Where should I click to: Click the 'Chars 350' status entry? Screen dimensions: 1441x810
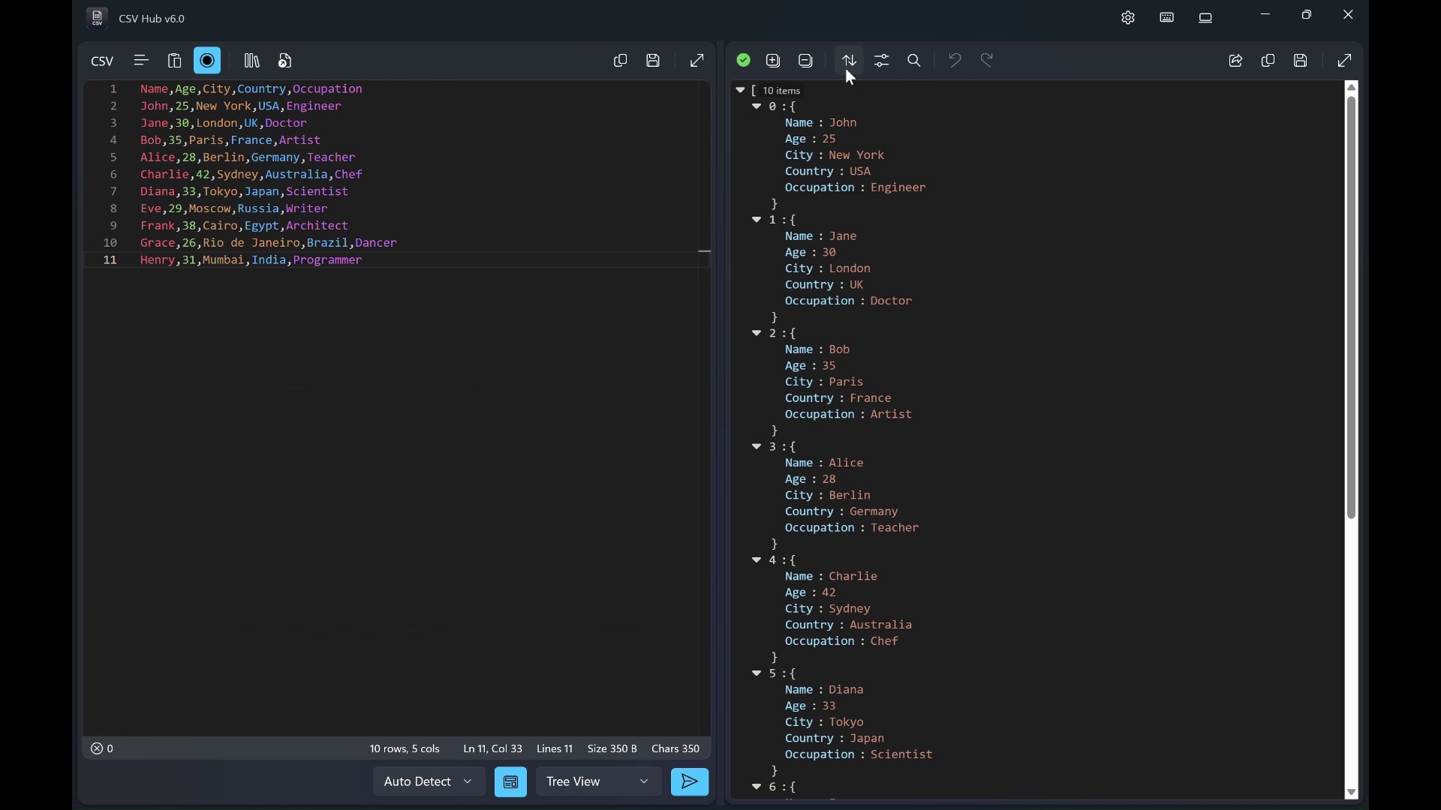tap(677, 749)
